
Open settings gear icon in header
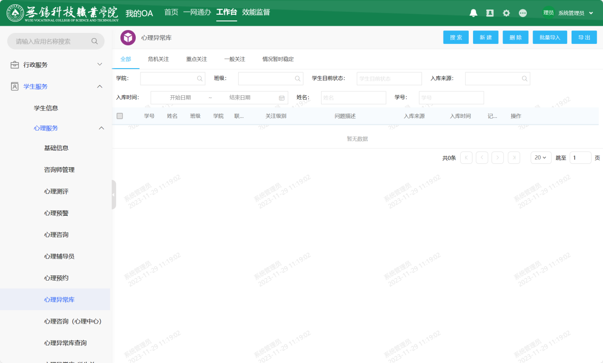[x=506, y=13]
